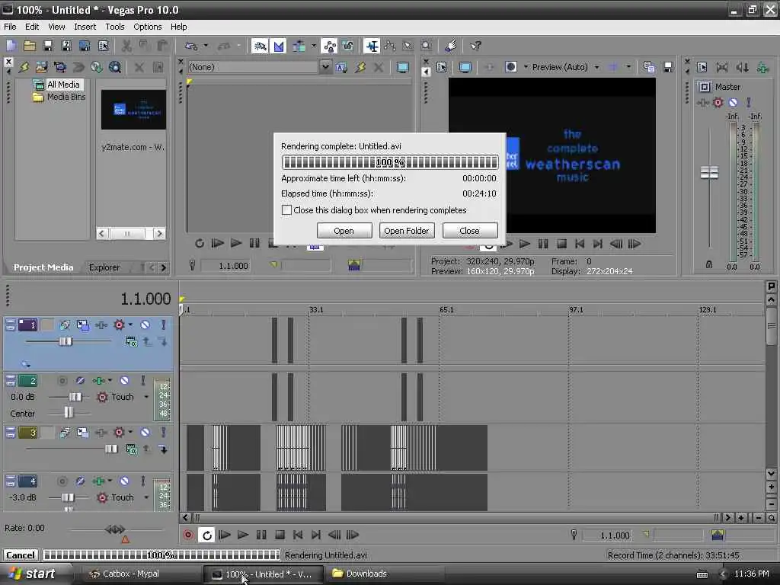Open the Tools menu
The width and height of the screenshot is (780, 585).
115,27
